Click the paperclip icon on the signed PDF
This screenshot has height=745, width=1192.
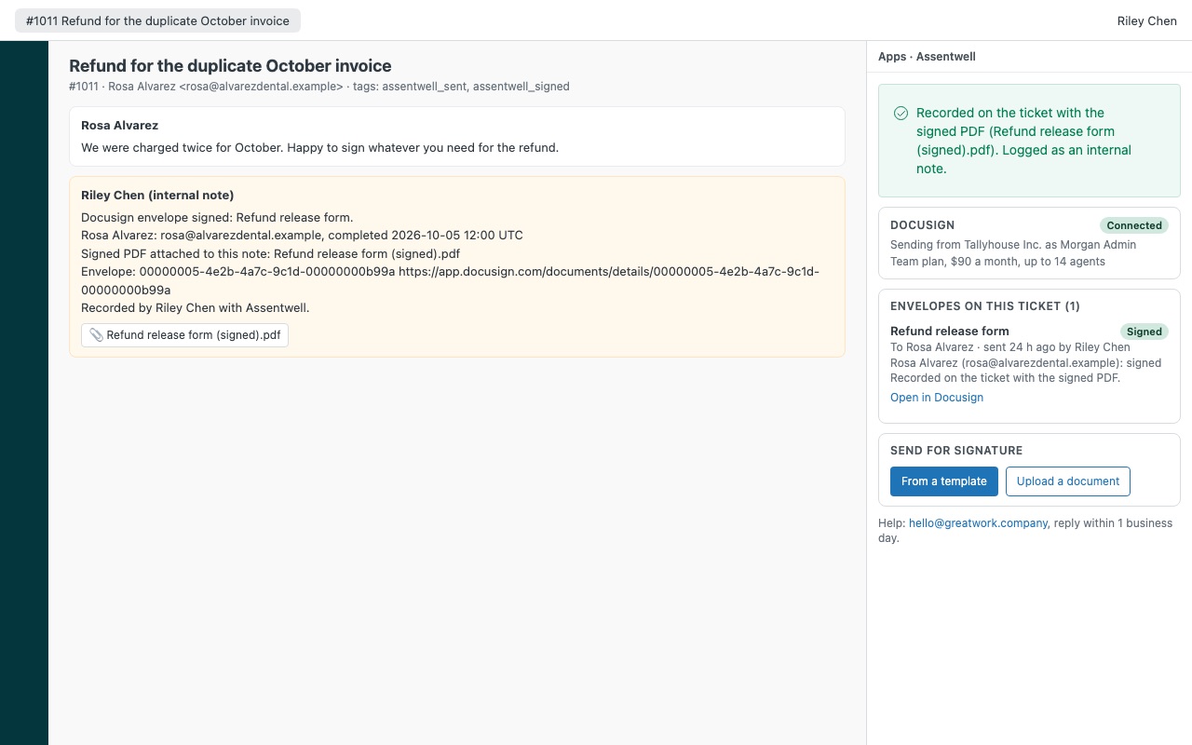point(96,335)
